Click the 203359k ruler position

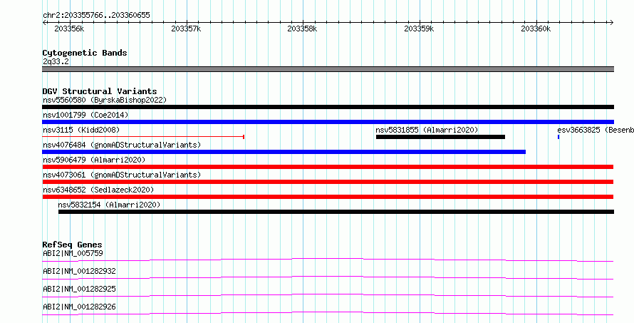(419, 29)
